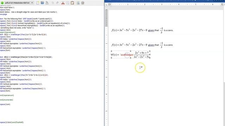Click the Undo arrow in TeXworks toolbar

pyautogui.click(x=52, y=3)
